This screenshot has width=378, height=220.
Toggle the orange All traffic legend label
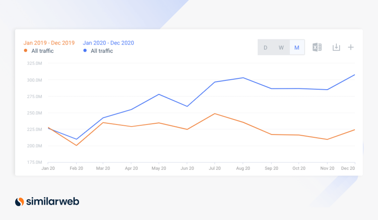(x=41, y=51)
